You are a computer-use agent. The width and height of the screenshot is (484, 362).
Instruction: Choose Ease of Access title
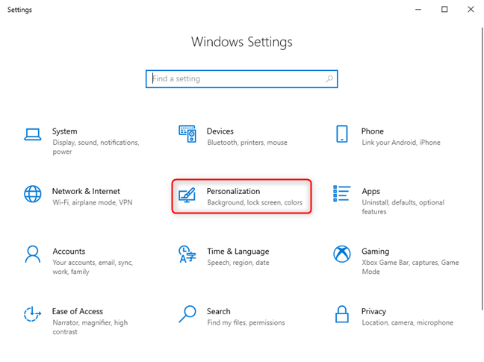pyautogui.click(x=78, y=311)
